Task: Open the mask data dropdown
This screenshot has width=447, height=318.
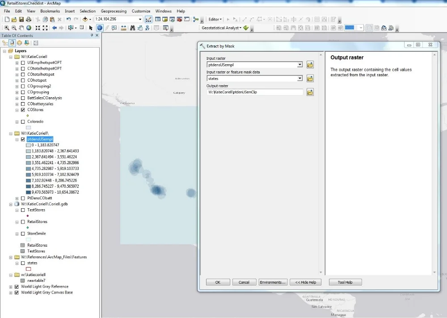Action: (x=299, y=78)
